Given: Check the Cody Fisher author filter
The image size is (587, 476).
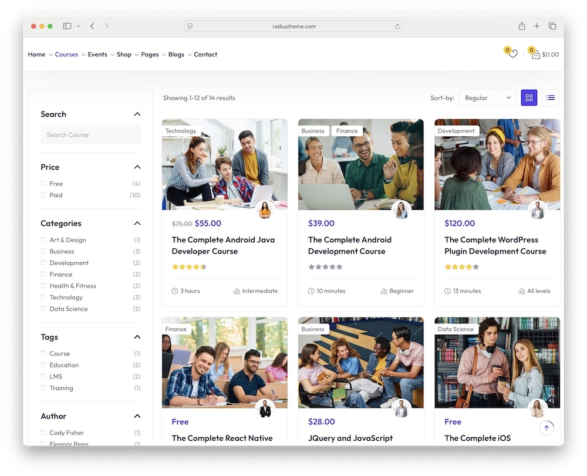Looking at the screenshot, I should click(43, 433).
